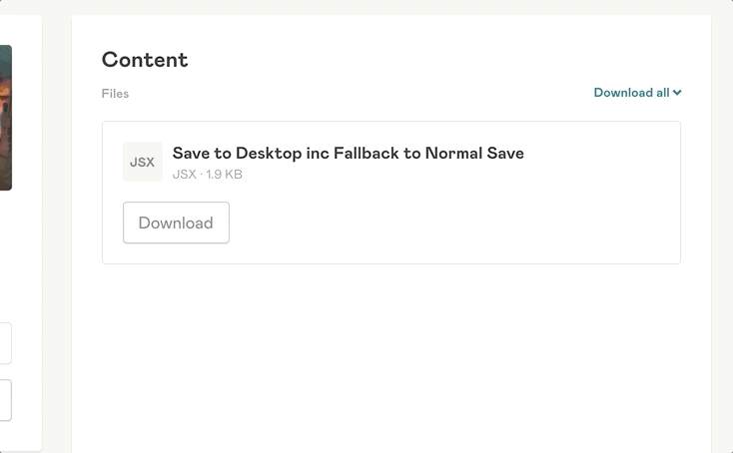Image resolution: width=733 pixels, height=453 pixels.
Task: Click the 'Save to Desktop' start of file name
Action: point(230,153)
